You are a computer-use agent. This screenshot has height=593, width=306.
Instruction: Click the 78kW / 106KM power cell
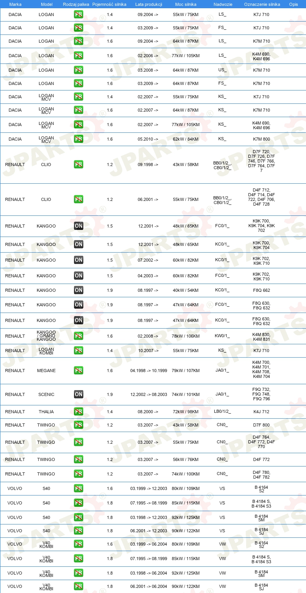(x=186, y=336)
